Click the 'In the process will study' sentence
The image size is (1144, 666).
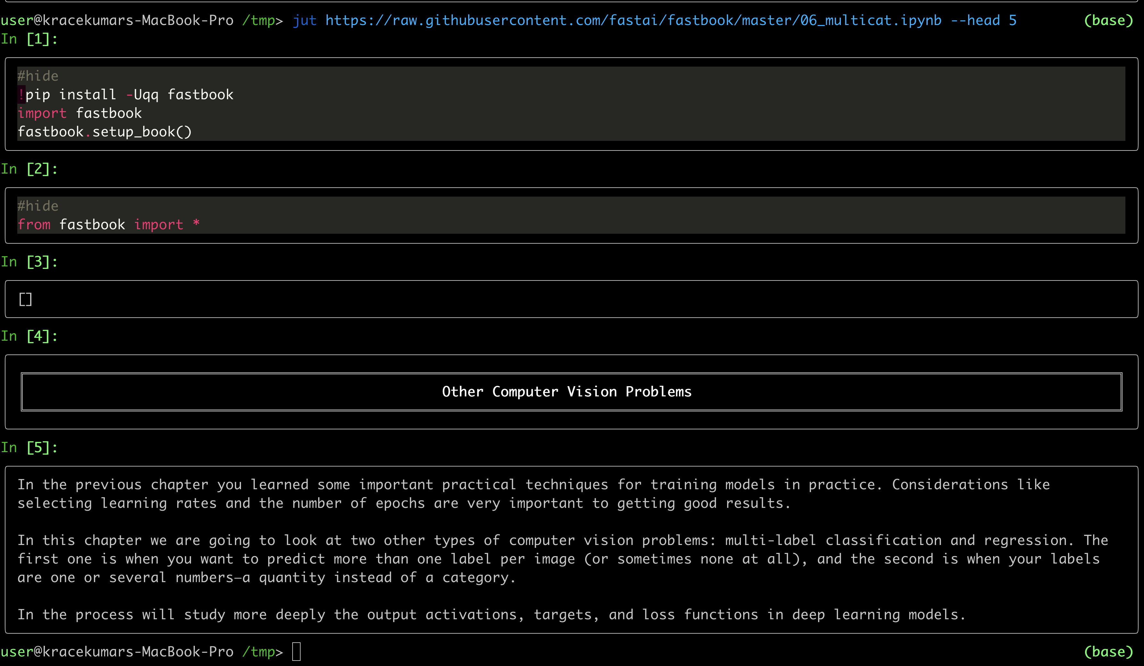[491, 614]
